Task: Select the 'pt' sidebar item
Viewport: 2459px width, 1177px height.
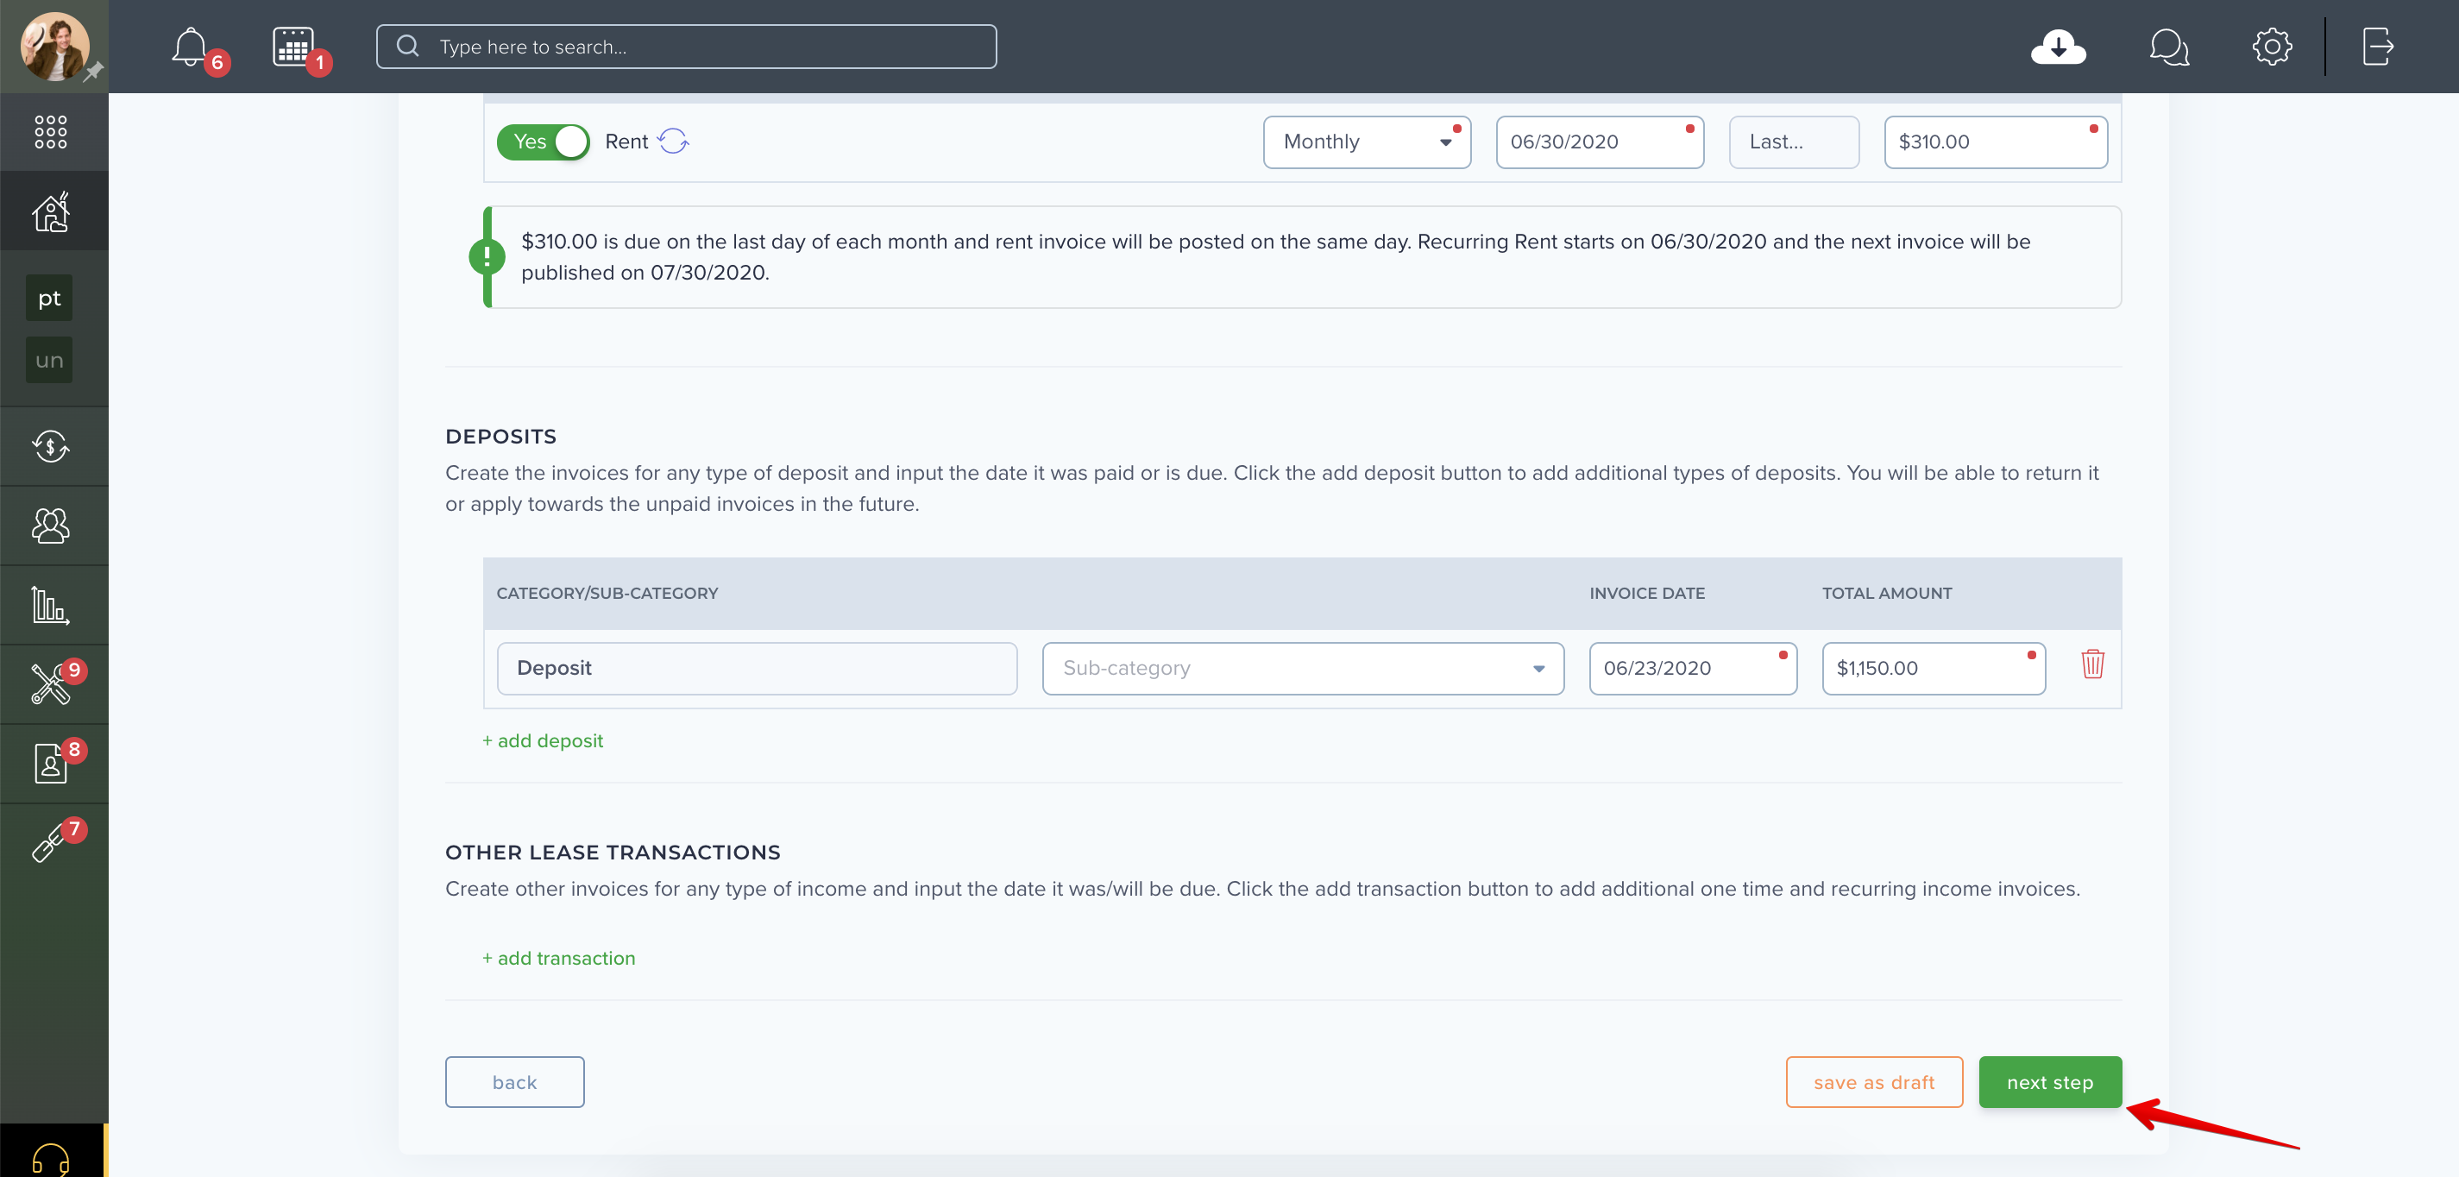Action: [x=50, y=299]
